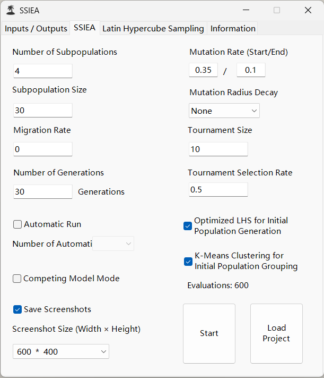Click the Tournament Selection Rate label
The image size is (324, 378).
(240, 173)
